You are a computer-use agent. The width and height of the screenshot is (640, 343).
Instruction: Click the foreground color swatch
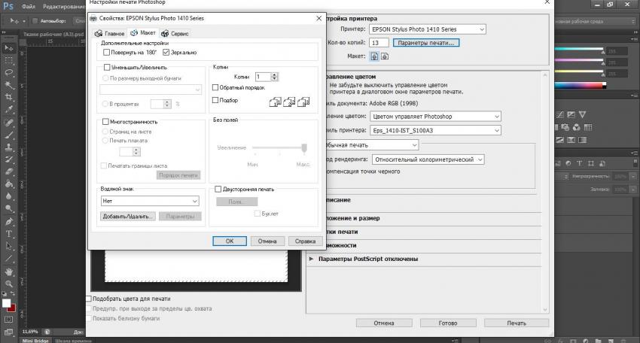point(6,303)
